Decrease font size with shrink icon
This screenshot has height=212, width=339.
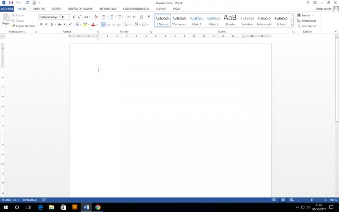(x=79, y=17)
